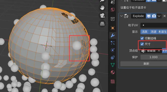167x92 pixels.
Task: Switch perspective/orthographic with grid icon
Action: (x=102, y=24)
